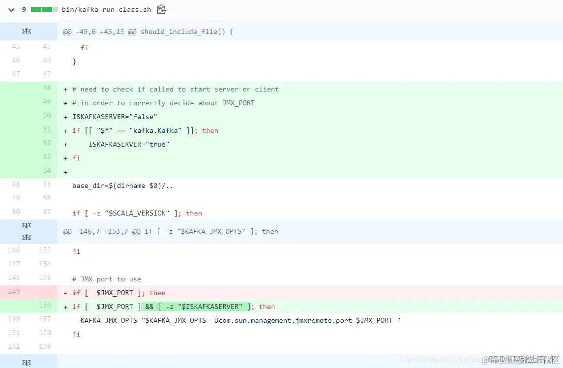Viewport: 563px width, 368px height.
Task: Expand down arrow above the KAFKA_JMX_OPTS hunk
Action: click(x=27, y=225)
